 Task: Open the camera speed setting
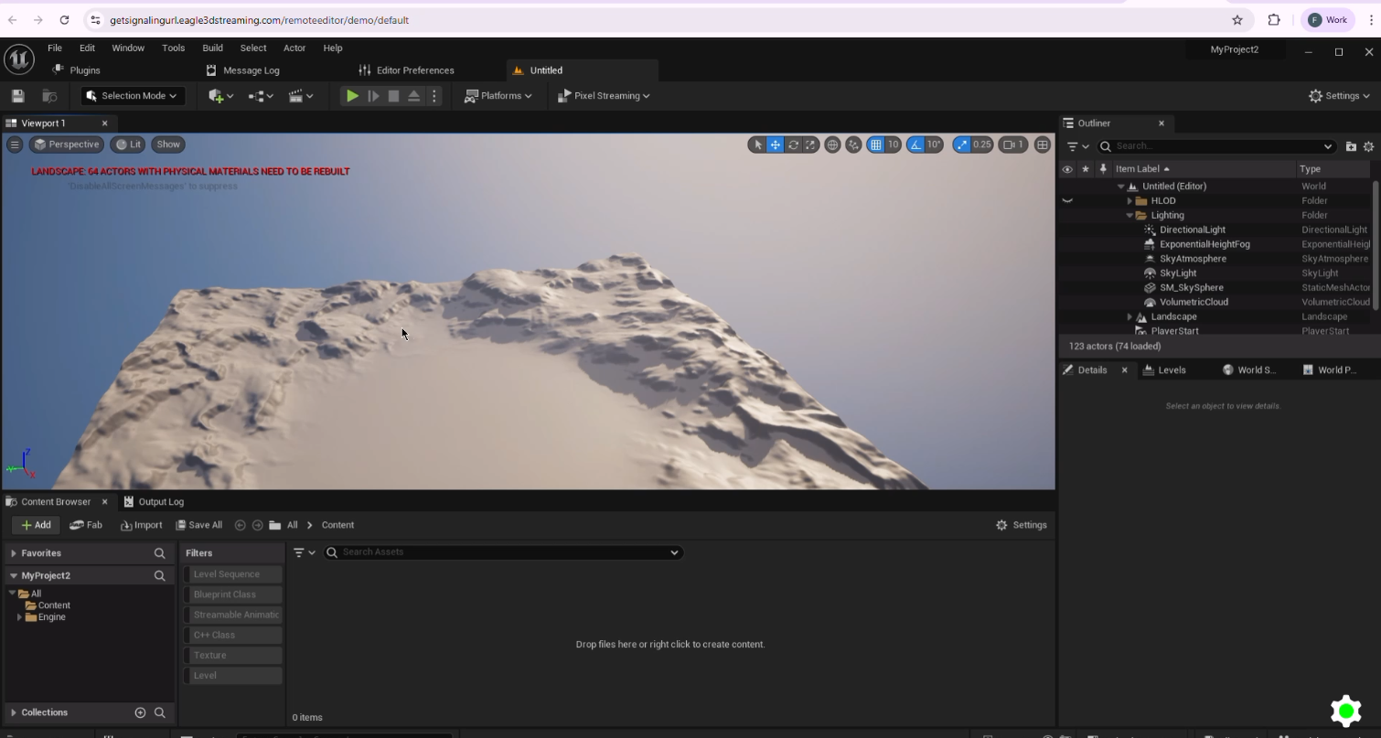click(1013, 144)
